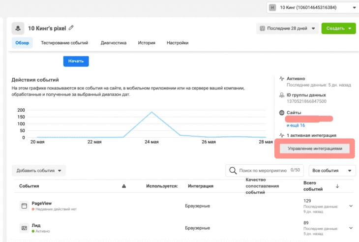Click the pixel dataset avatar icon
The image size is (359, 242).
point(18,29)
